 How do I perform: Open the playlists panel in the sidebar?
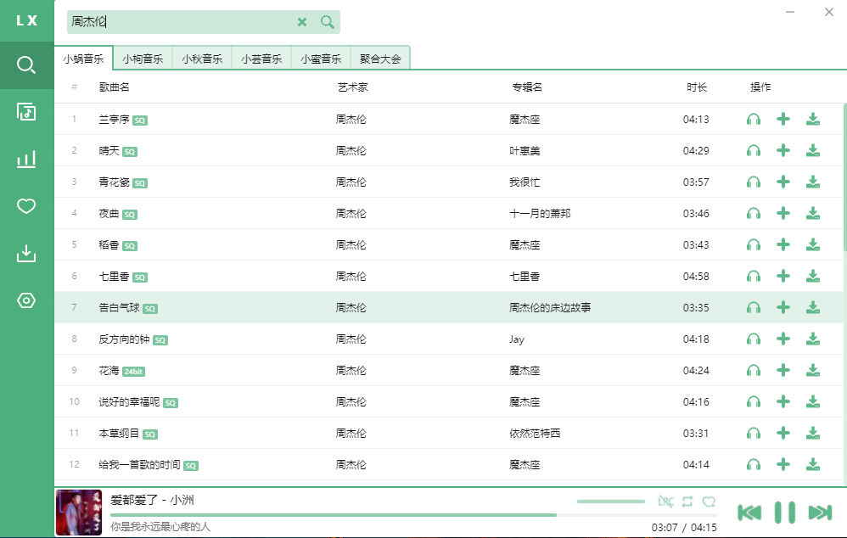[25, 112]
